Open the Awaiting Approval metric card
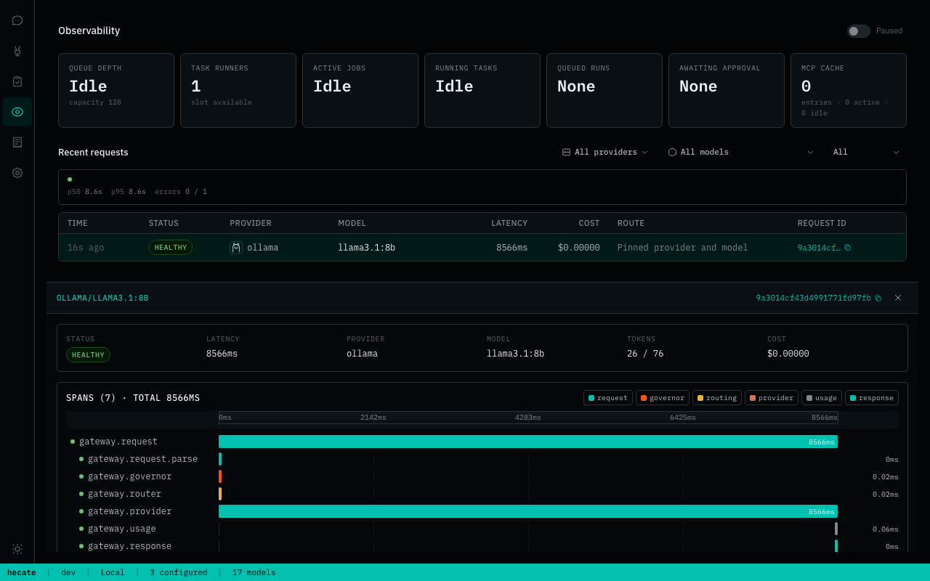Image resolution: width=930 pixels, height=581 pixels. click(x=727, y=90)
